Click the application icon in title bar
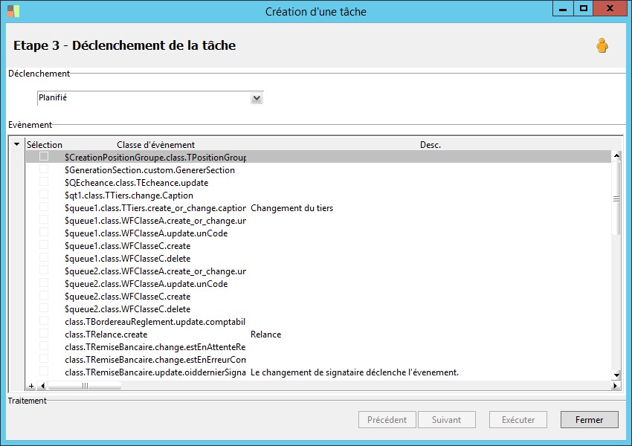The width and height of the screenshot is (632, 446). 13,11
